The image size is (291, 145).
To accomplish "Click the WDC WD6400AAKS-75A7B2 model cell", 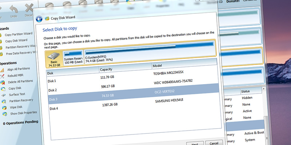I will [x=173, y=82].
